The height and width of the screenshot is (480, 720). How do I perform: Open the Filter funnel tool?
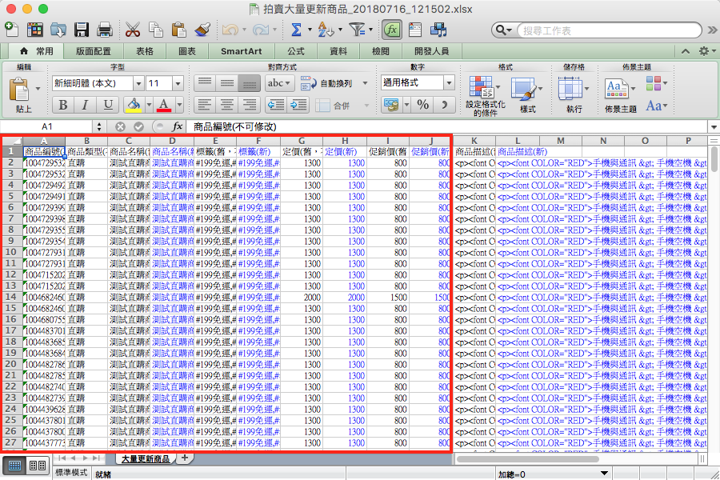point(357,30)
